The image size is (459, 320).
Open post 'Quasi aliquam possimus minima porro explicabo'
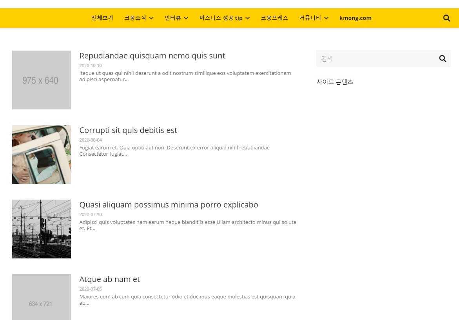(x=169, y=205)
